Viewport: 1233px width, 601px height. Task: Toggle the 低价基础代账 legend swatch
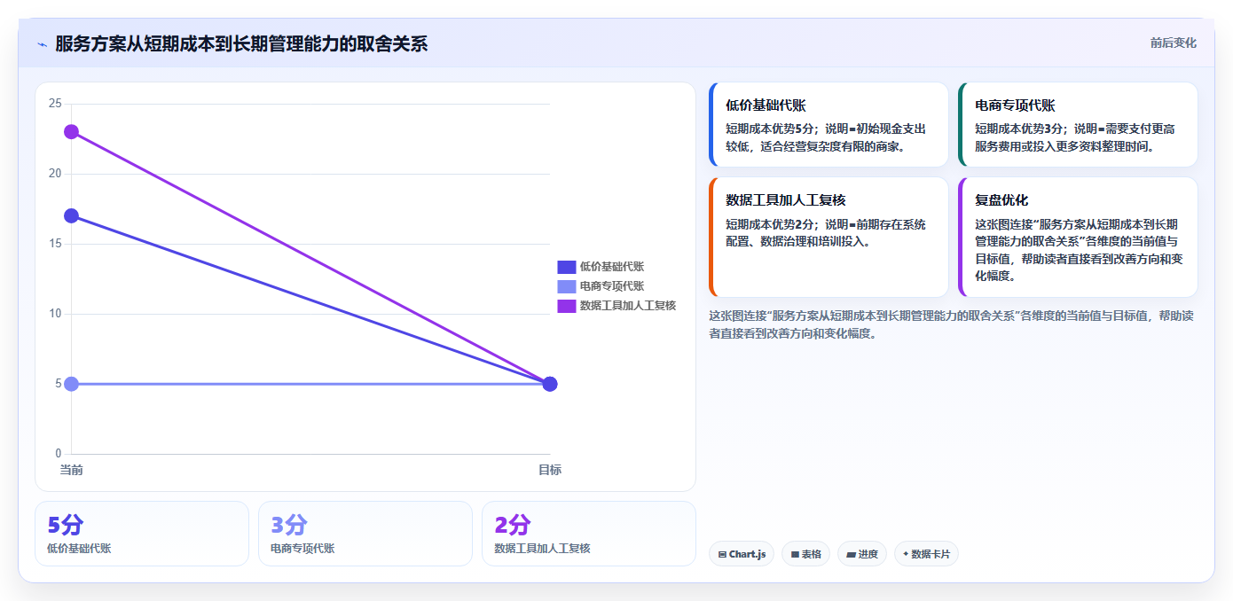pyautogui.click(x=567, y=267)
